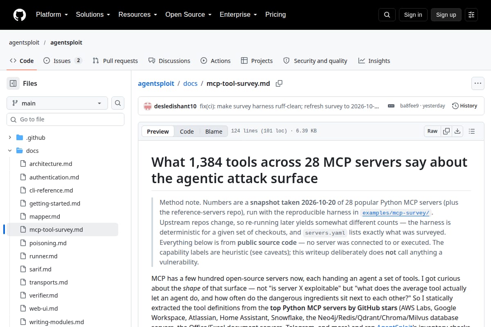
Task: Open document outline list icon
Action: tap(472, 131)
